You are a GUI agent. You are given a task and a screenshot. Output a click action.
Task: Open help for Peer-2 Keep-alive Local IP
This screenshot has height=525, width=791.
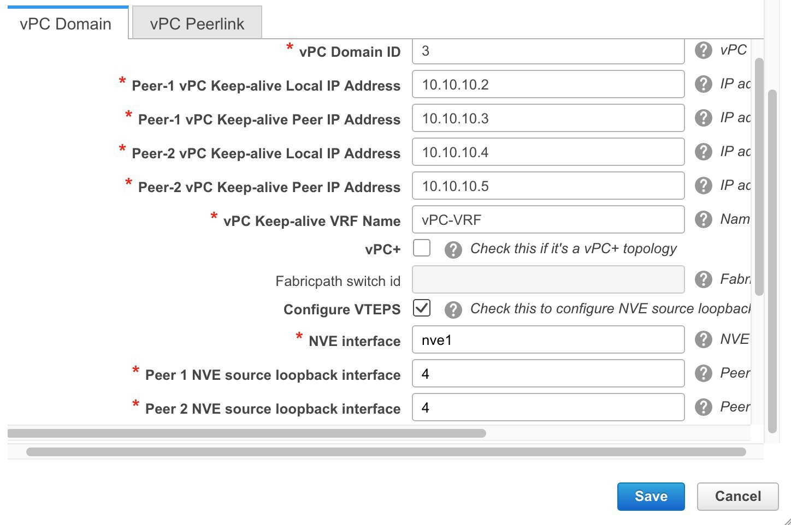coord(703,152)
